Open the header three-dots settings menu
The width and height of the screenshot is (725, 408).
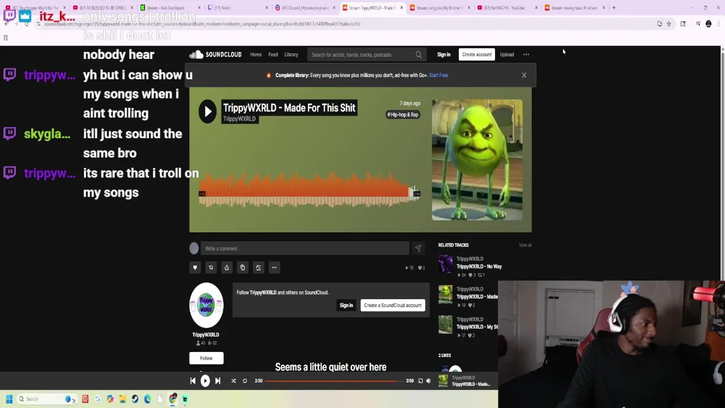(526, 54)
